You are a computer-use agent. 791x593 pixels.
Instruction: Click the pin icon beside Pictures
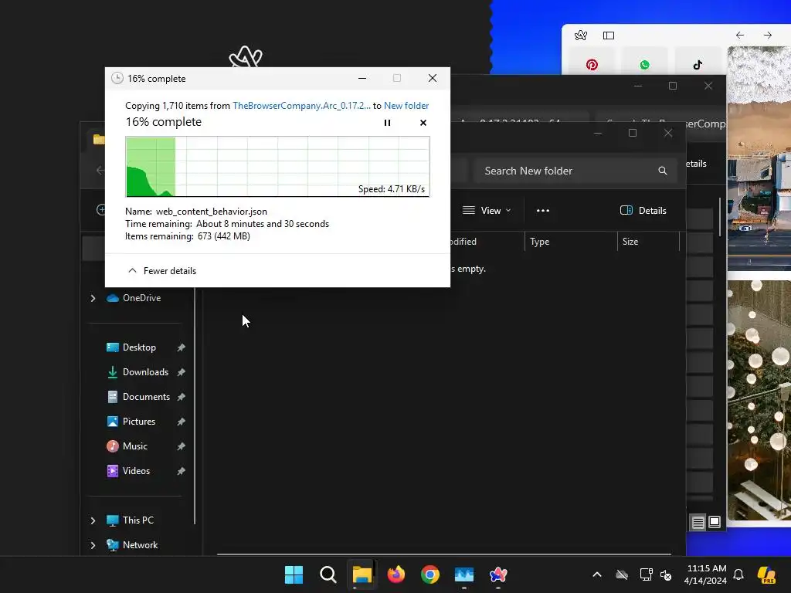tap(181, 422)
